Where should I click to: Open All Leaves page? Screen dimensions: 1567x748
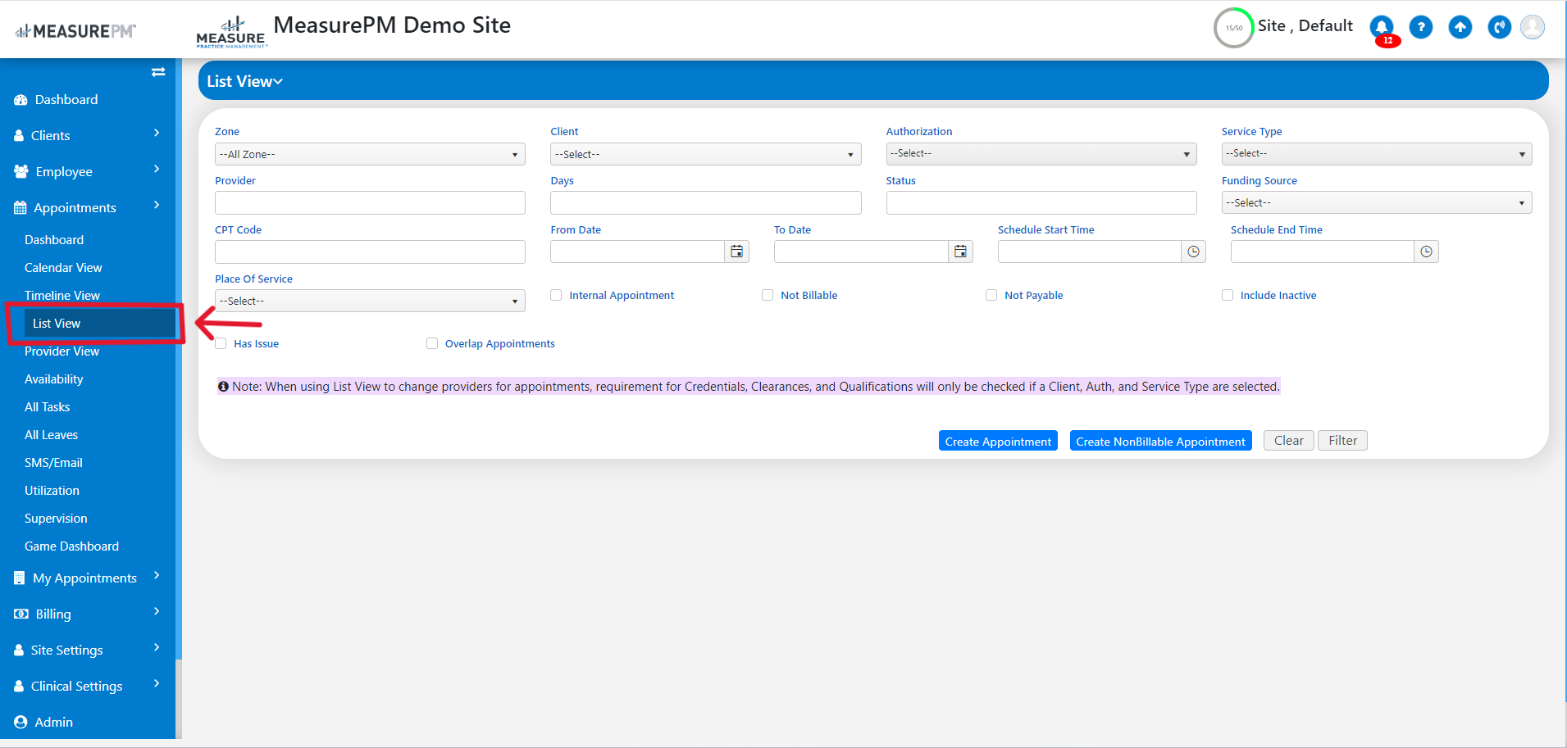52,435
